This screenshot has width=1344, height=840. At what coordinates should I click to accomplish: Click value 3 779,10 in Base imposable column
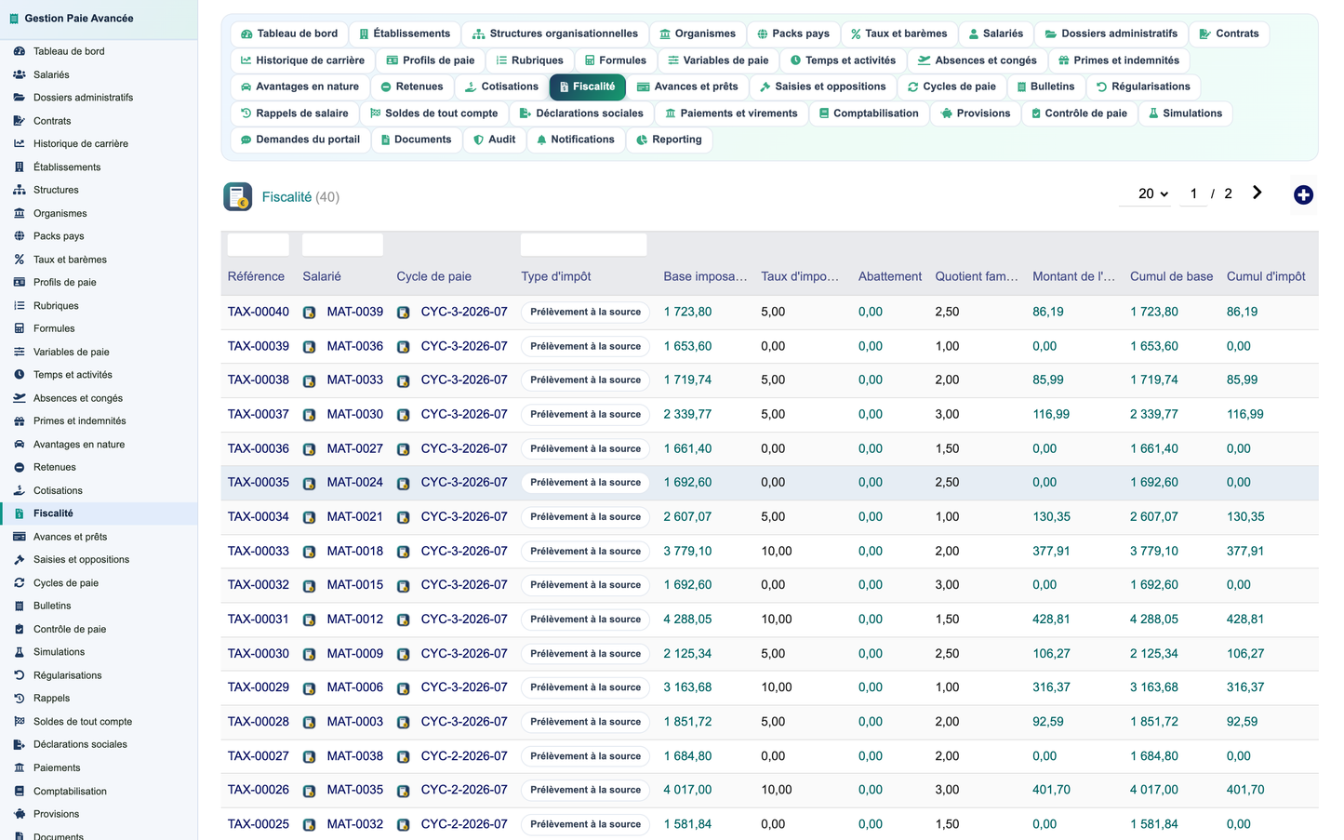click(687, 551)
